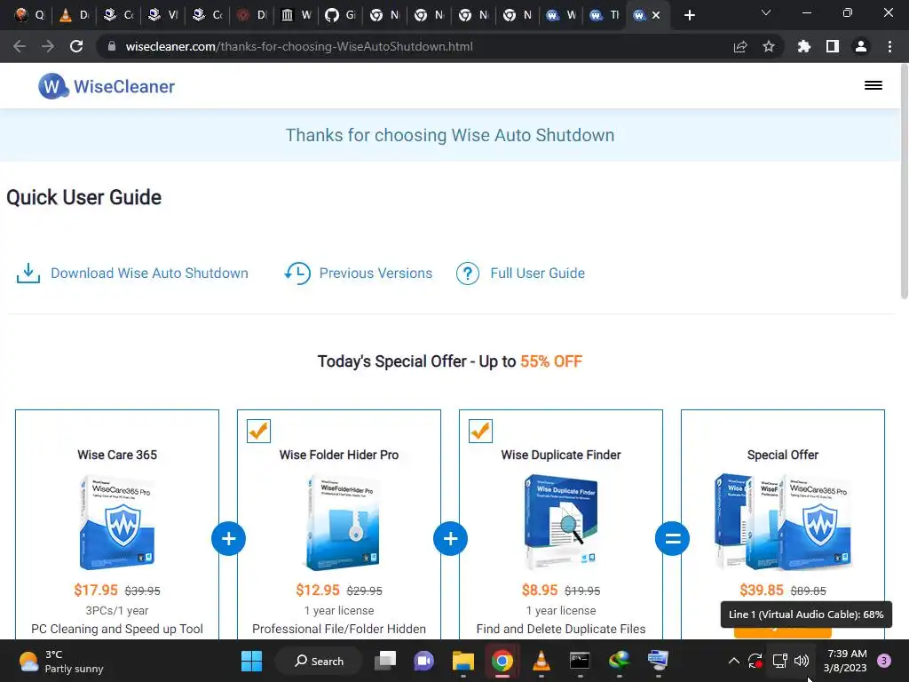909x682 pixels.
Task: Untick the Wise Folder Hider Pro checkbox
Action: click(x=258, y=431)
